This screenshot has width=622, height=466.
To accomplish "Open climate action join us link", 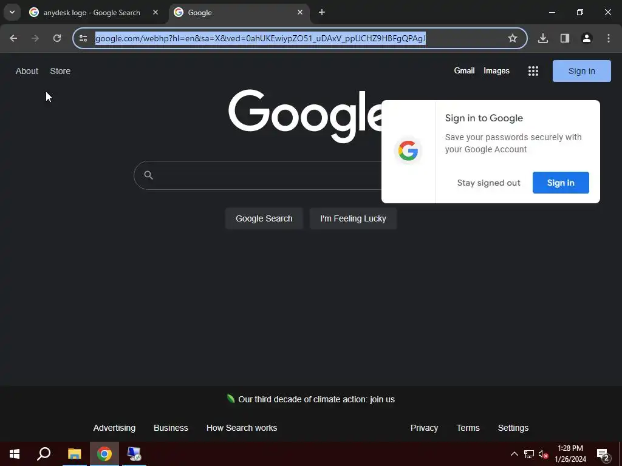I will click(316, 399).
